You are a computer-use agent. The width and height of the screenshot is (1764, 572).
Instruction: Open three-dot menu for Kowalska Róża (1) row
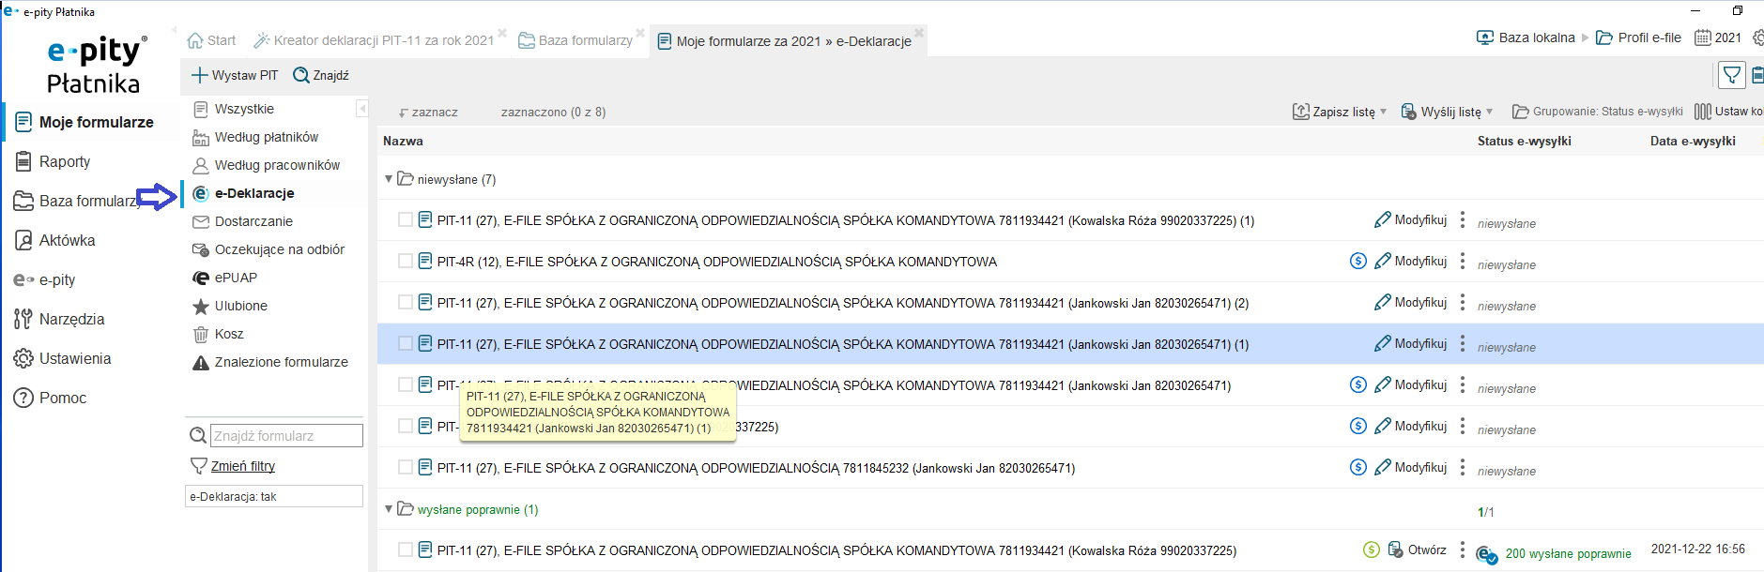coord(1463,220)
